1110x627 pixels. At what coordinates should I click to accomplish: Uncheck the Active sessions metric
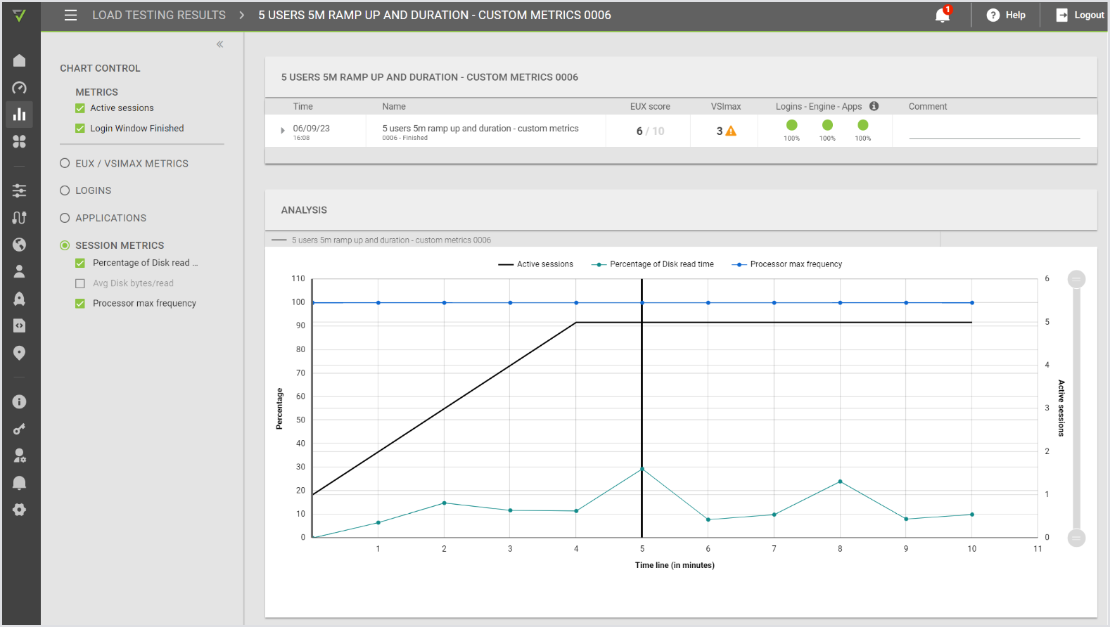pyautogui.click(x=80, y=108)
